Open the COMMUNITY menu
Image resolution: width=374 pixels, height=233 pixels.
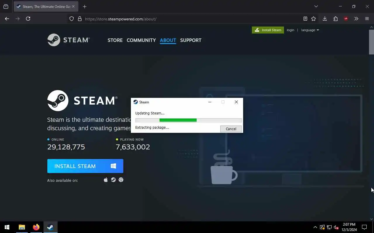pyautogui.click(x=141, y=40)
